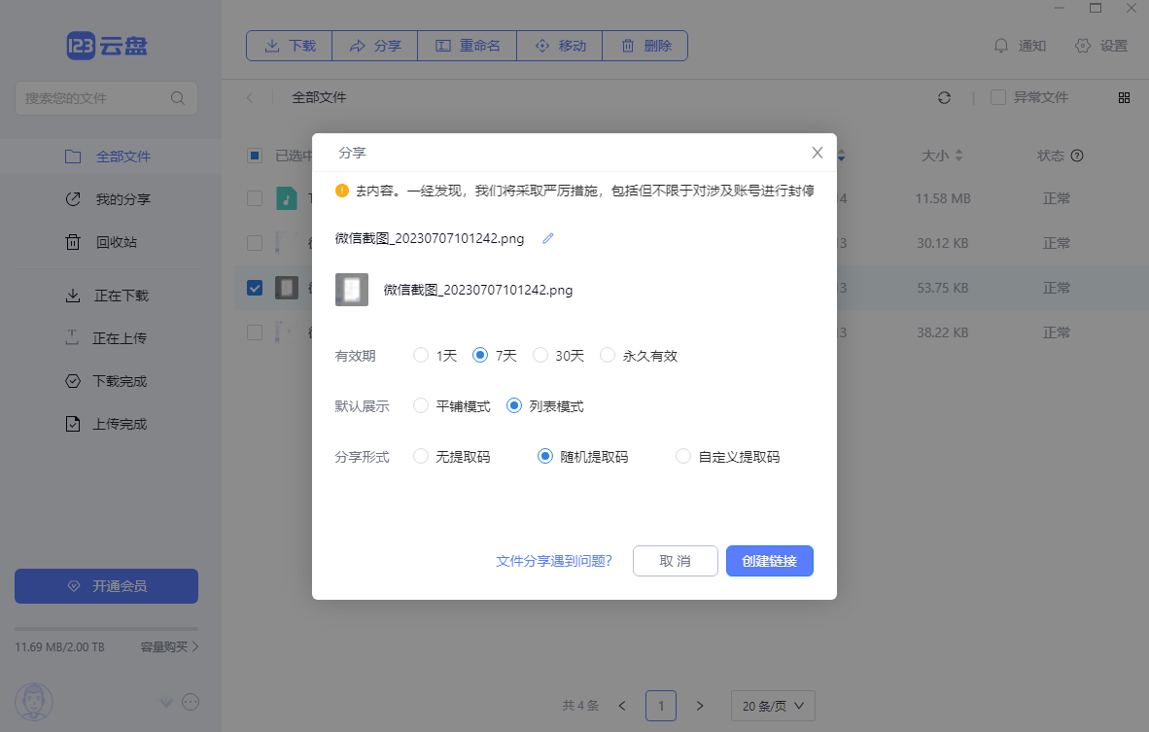Image resolution: width=1149 pixels, height=732 pixels.
Task: Open 我的分享 in the sidebar
Action: click(72, 198)
